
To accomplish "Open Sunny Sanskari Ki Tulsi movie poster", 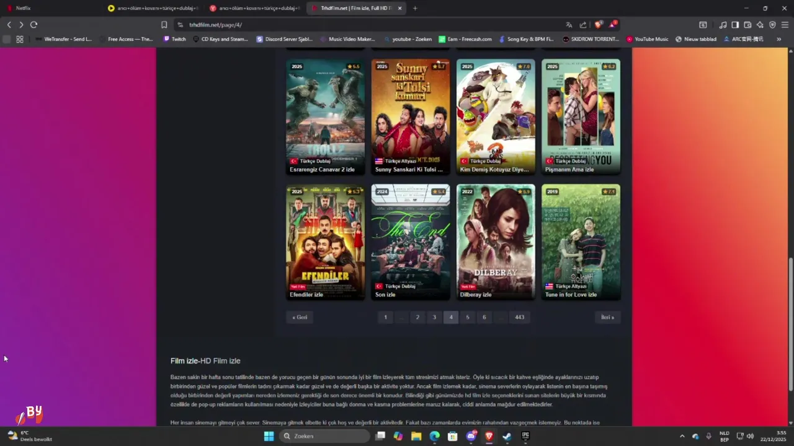I will (x=411, y=117).
